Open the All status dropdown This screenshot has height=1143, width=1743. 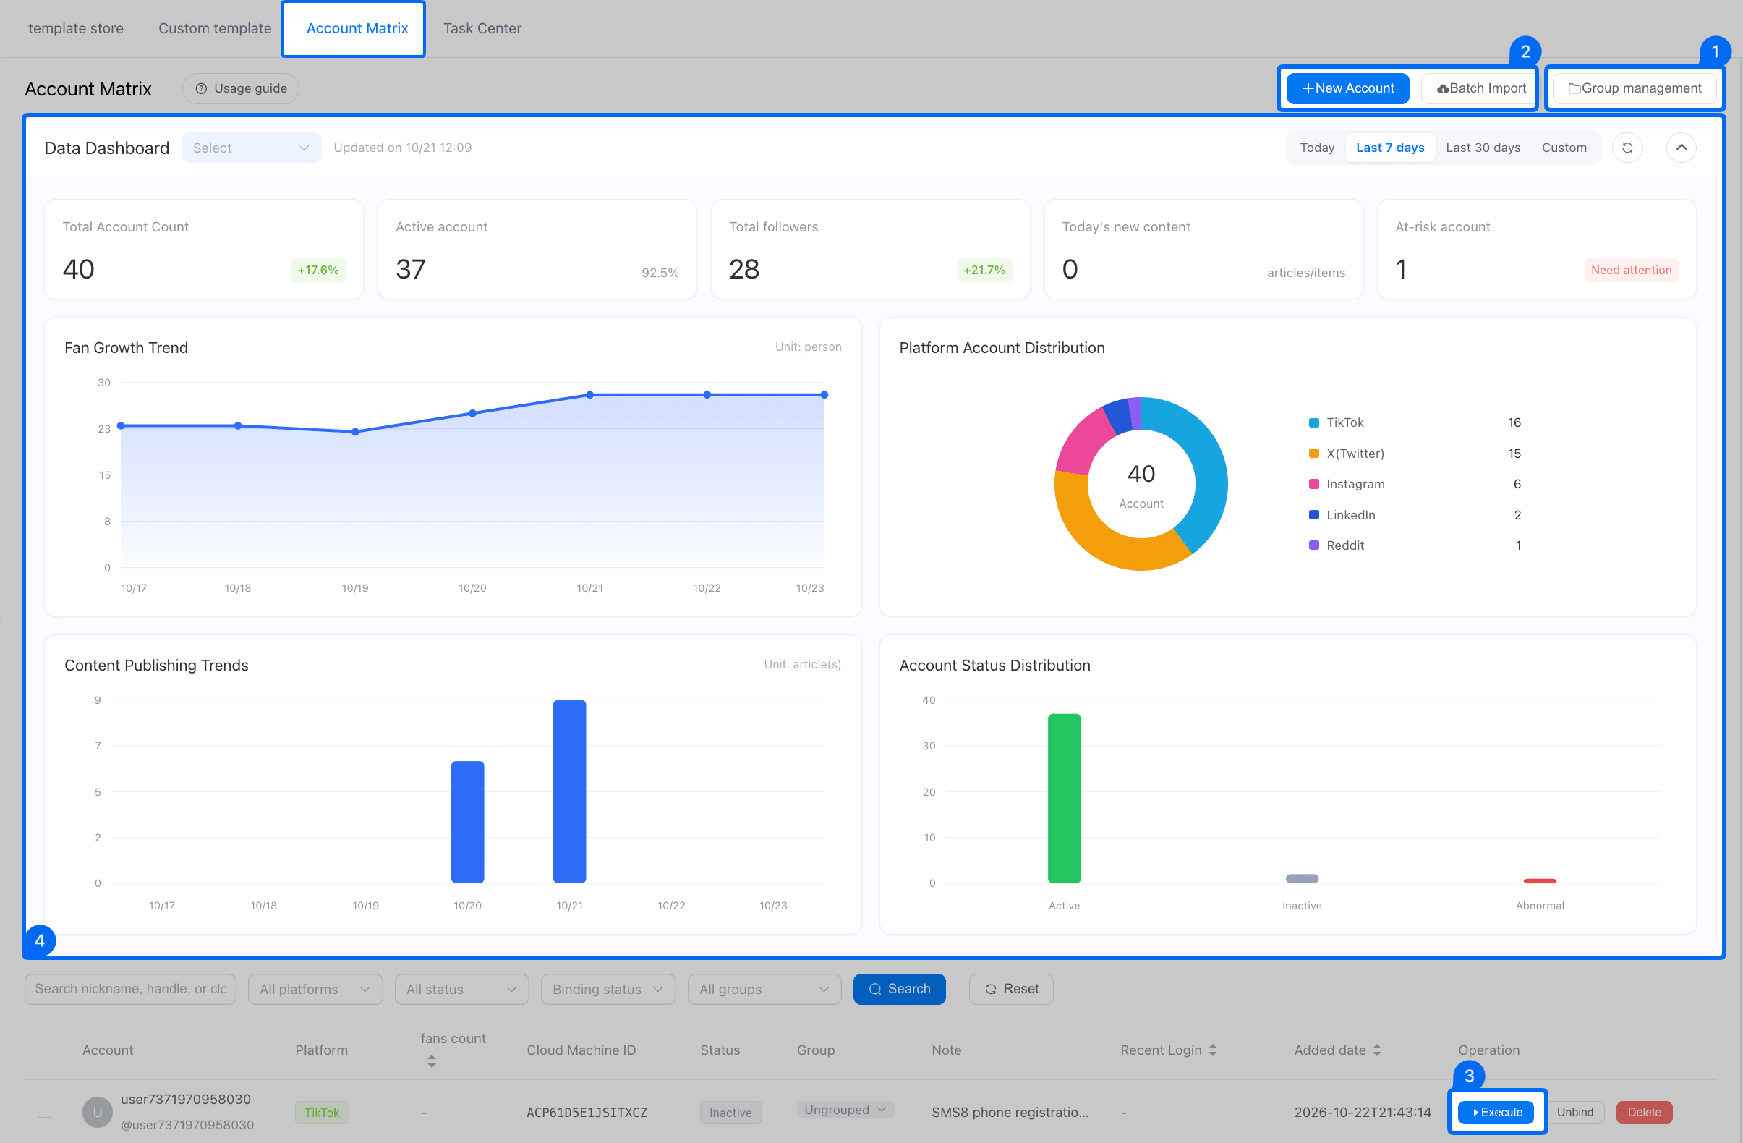click(461, 989)
